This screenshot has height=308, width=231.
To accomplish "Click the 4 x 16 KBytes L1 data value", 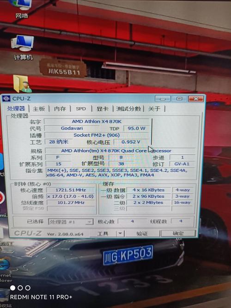I will click(148, 190).
